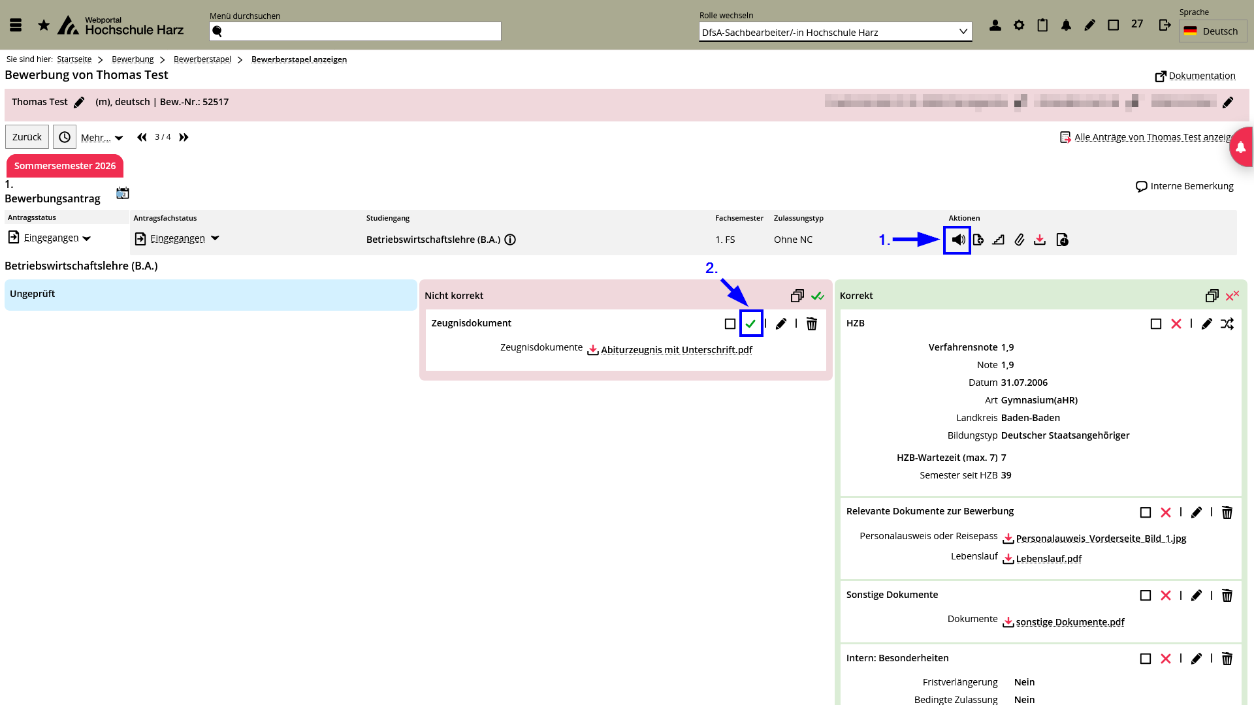Viewport: 1254px width, 705px height.
Task: Open the hamburger main menu
Action: [x=16, y=25]
